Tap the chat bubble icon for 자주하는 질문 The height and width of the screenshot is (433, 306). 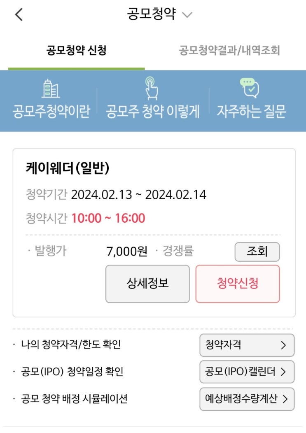coord(250,88)
